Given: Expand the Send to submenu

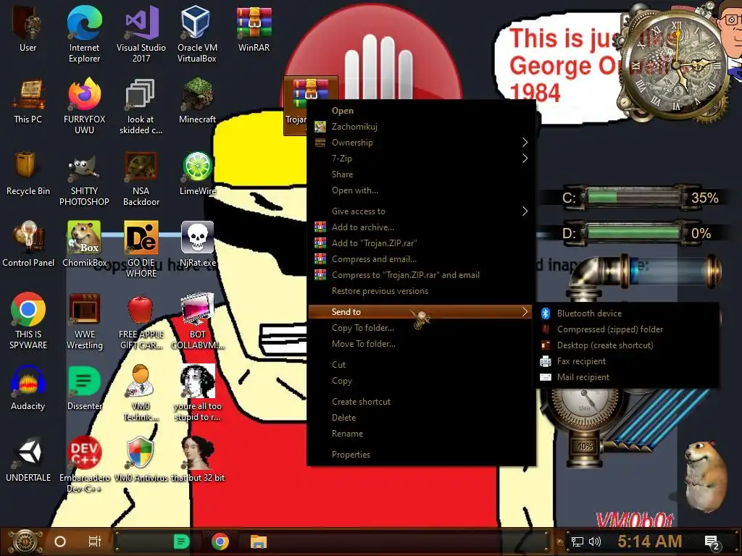Looking at the screenshot, I should click(x=421, y=312).
